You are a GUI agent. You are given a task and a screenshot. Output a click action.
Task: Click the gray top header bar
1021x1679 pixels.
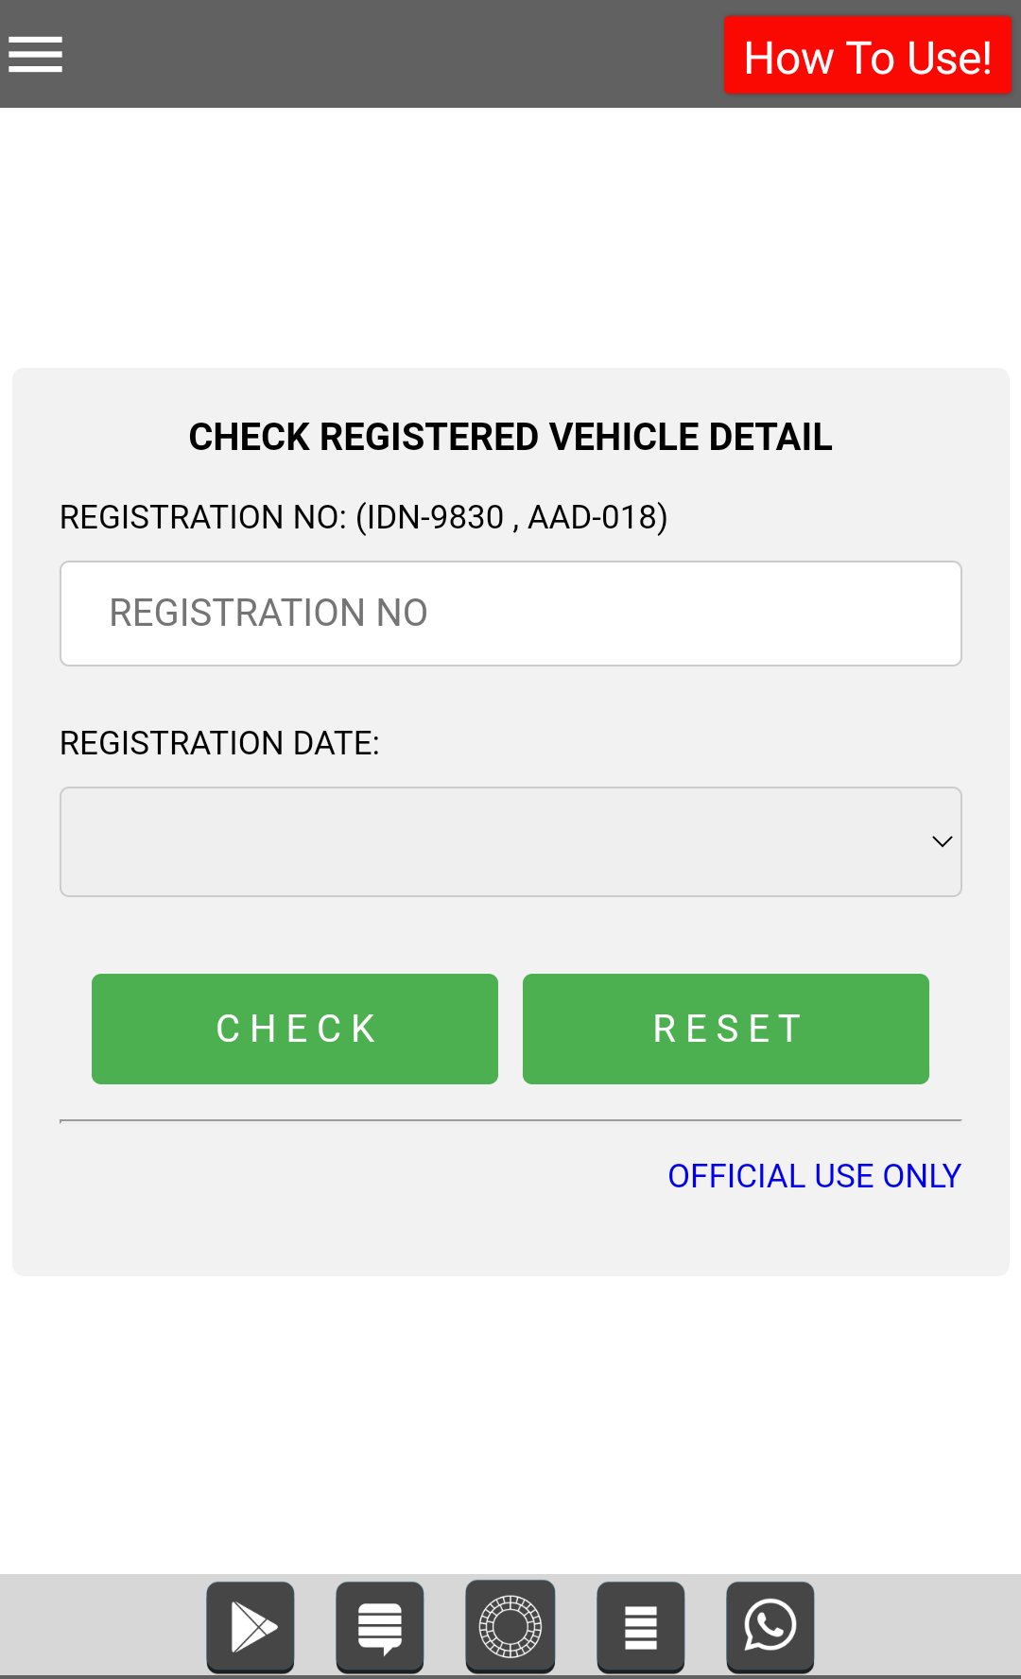(378, 54)
